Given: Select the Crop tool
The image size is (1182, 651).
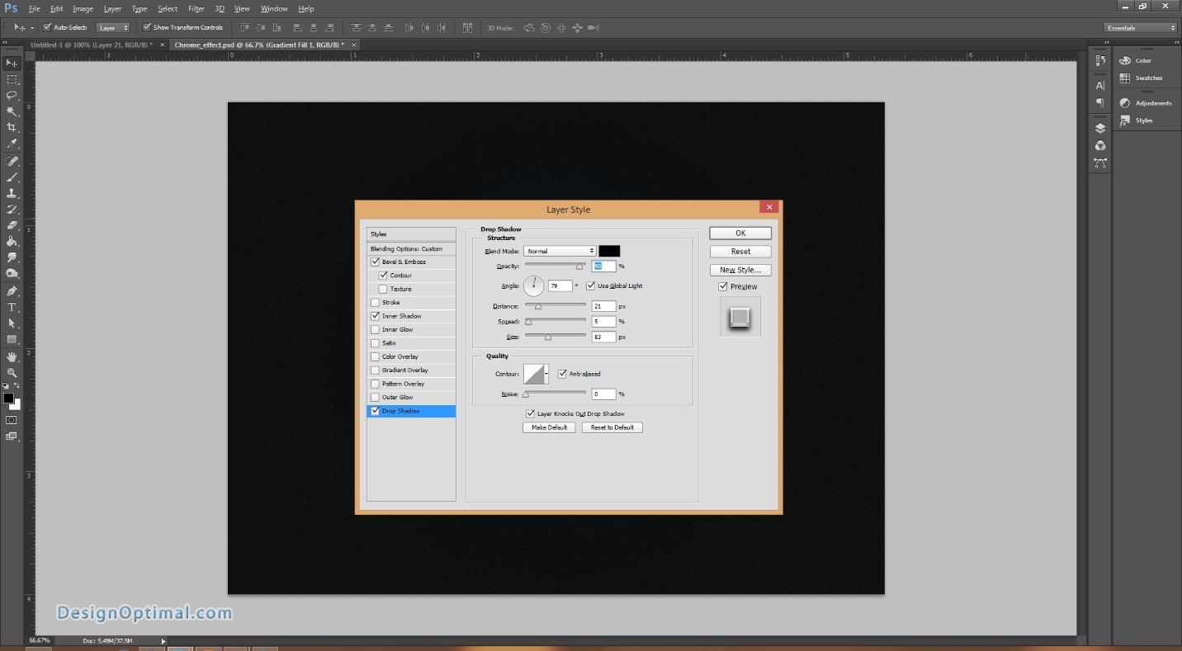Looking at the screenshot, I should click(12, 127).
